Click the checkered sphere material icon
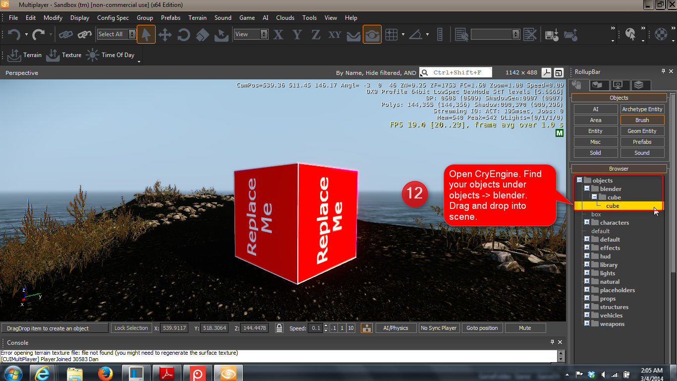Image resolution: width=677 pixels, height=381 pixels. pos(661,34)
